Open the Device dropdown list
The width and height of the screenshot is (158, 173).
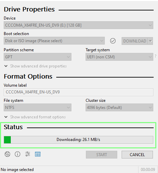78,25
